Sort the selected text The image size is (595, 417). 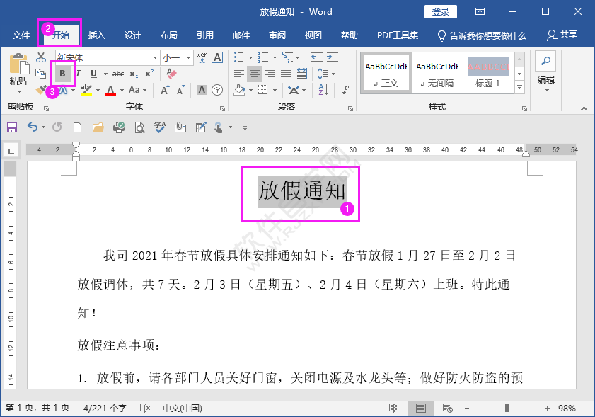322,90
